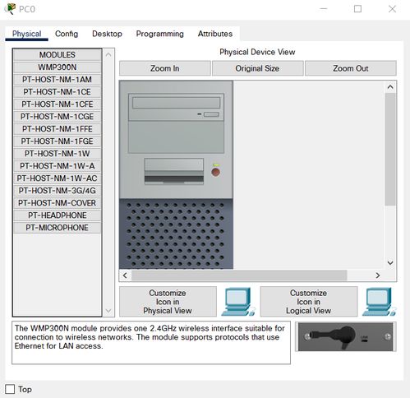Viewport: 410px width, 398px height.
Task: Click the horizontal scrollbar thumb in the device view
Action: pos(239,275)
